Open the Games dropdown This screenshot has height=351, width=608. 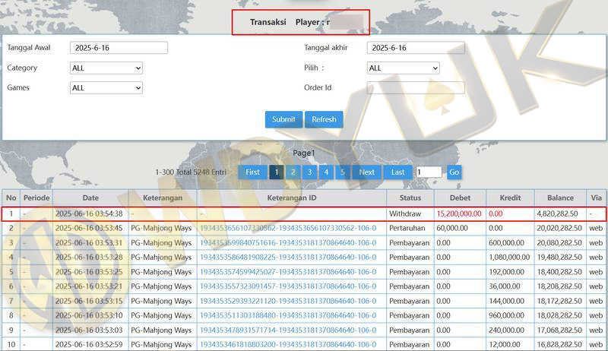point(106,87)
